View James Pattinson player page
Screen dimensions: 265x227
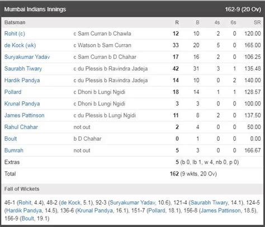click(x=24, y=115)
